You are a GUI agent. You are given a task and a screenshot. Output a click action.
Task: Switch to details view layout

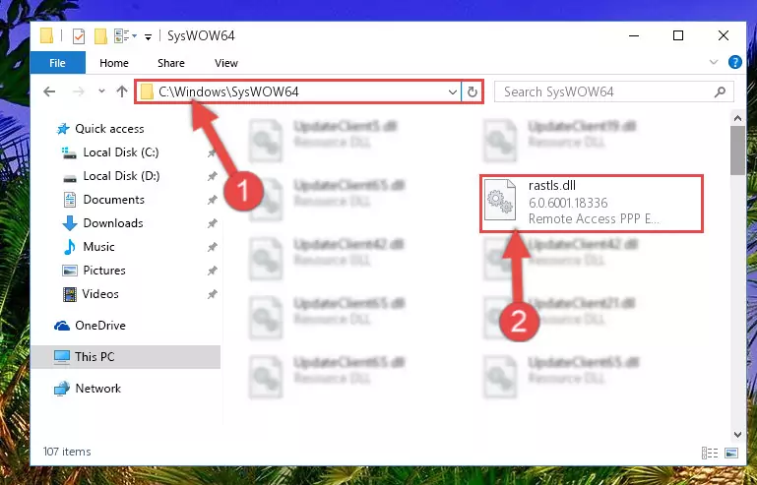(x=710, y=453)
